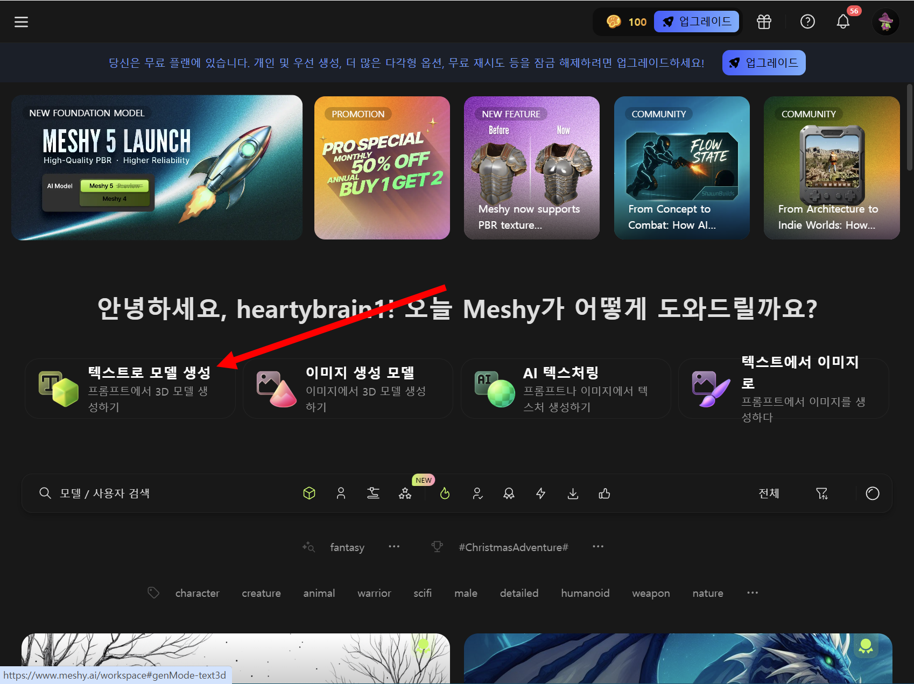Select 텍스트로 모델 생성 card

pyautogui.click(x=130, y=389)
